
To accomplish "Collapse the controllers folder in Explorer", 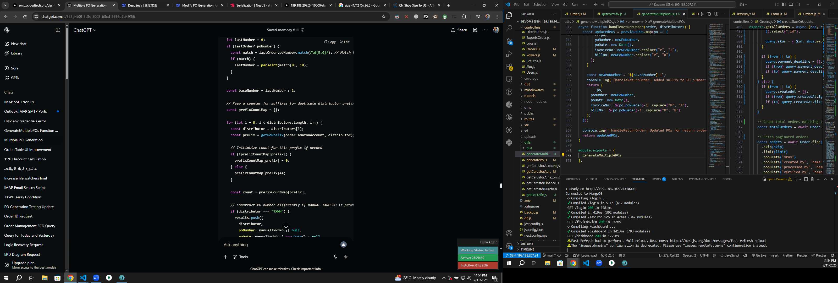I will (532, 27).
